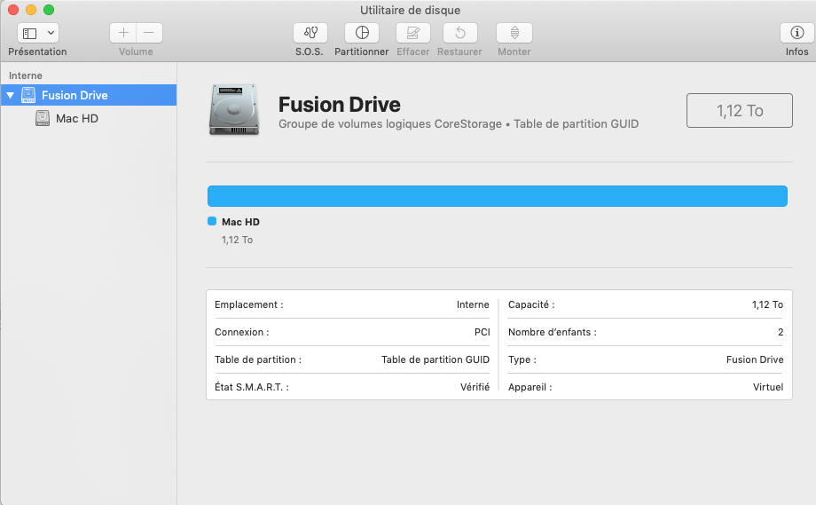Click the large hard drive image
The height and width of the screenshot is (505, 816).
point(234,110)
